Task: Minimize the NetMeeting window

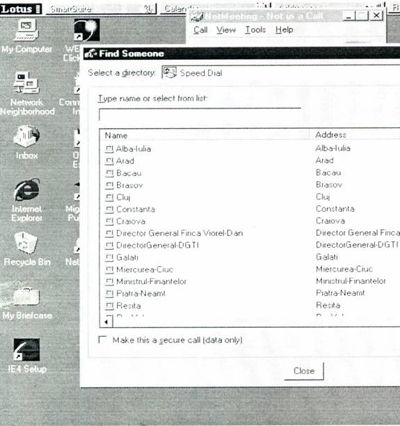Action: (x=349, y=16)
